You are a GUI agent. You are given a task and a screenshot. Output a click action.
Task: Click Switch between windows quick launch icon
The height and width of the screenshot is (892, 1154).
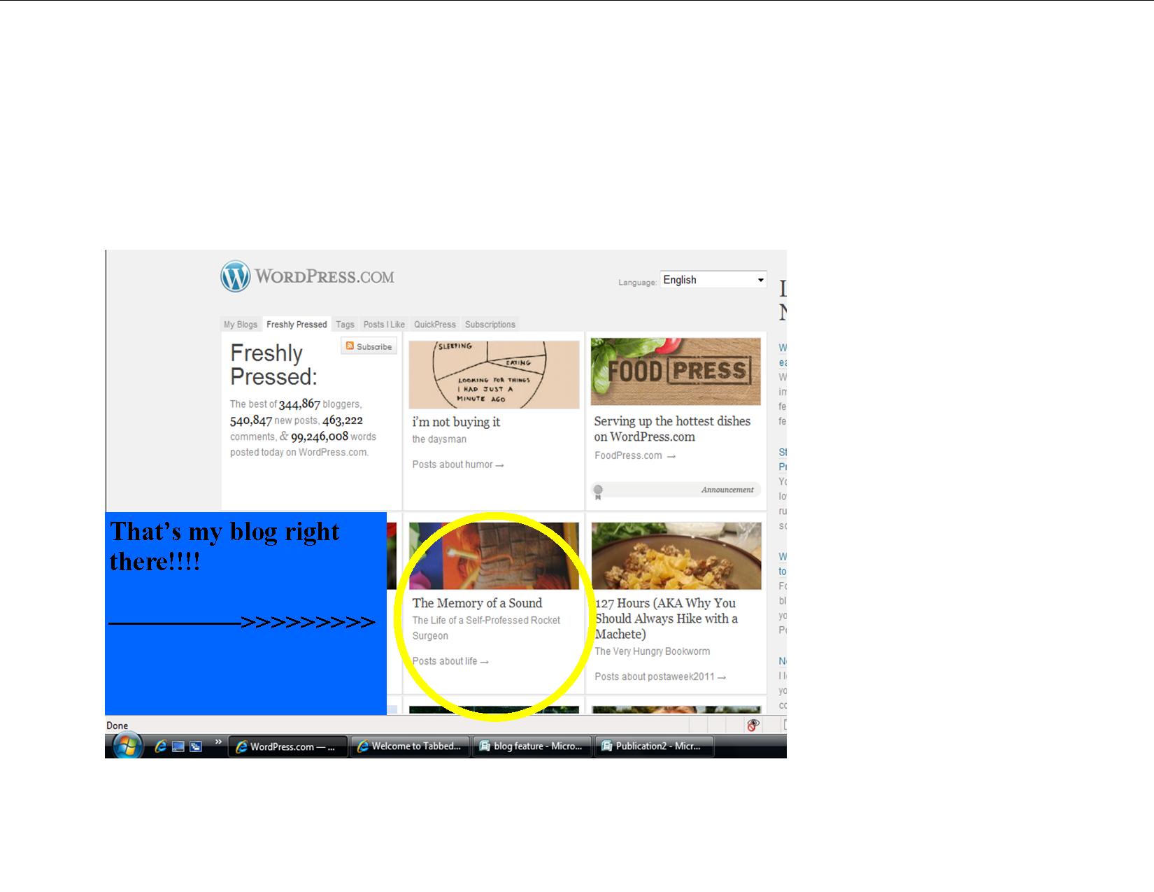click(x=196, y=746)
